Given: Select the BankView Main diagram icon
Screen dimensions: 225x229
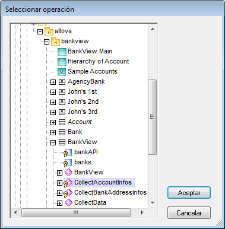Looking at the screenshot, I should click(x=62, y=52).
